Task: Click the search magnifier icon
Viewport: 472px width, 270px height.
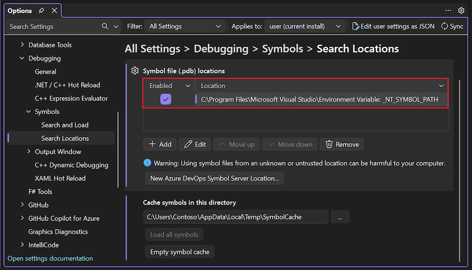Action: (105, 26)
